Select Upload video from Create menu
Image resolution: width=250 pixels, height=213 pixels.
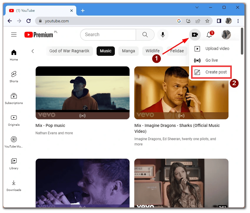point(214,48)
